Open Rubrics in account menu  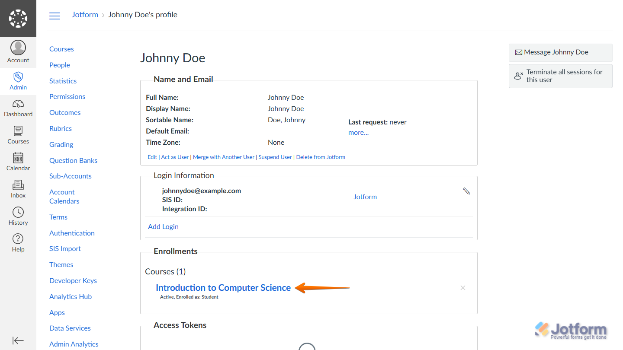point(61,129)
